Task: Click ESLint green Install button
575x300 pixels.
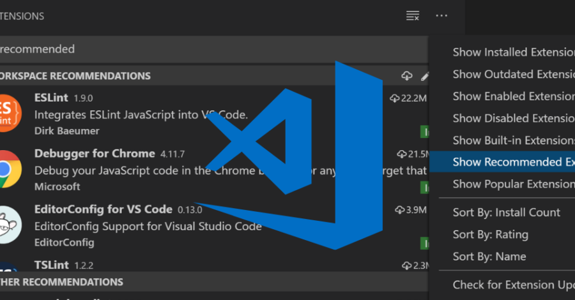Action: click(x=425, y=132)
